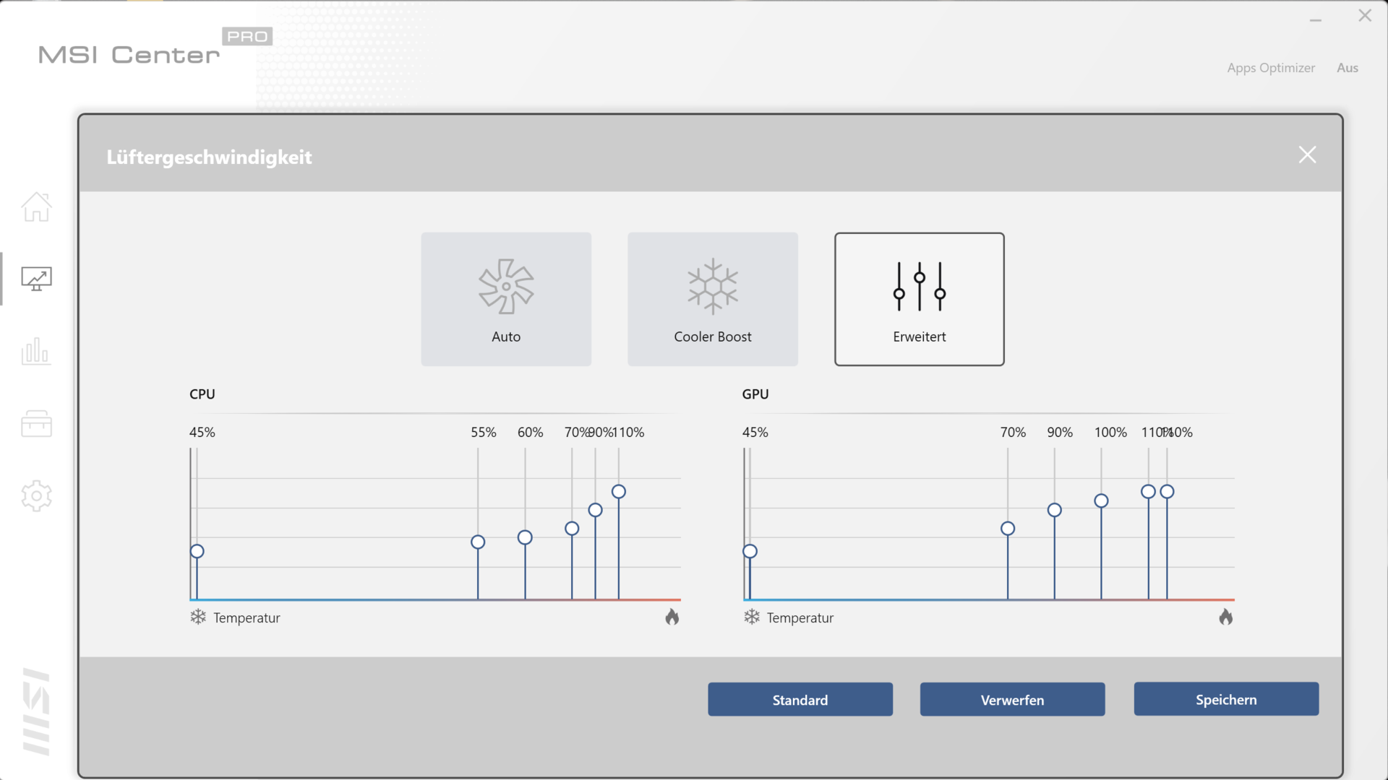Open the Home sidebar icon
The image size is (1388, 780).
click(x=36, y=207)
